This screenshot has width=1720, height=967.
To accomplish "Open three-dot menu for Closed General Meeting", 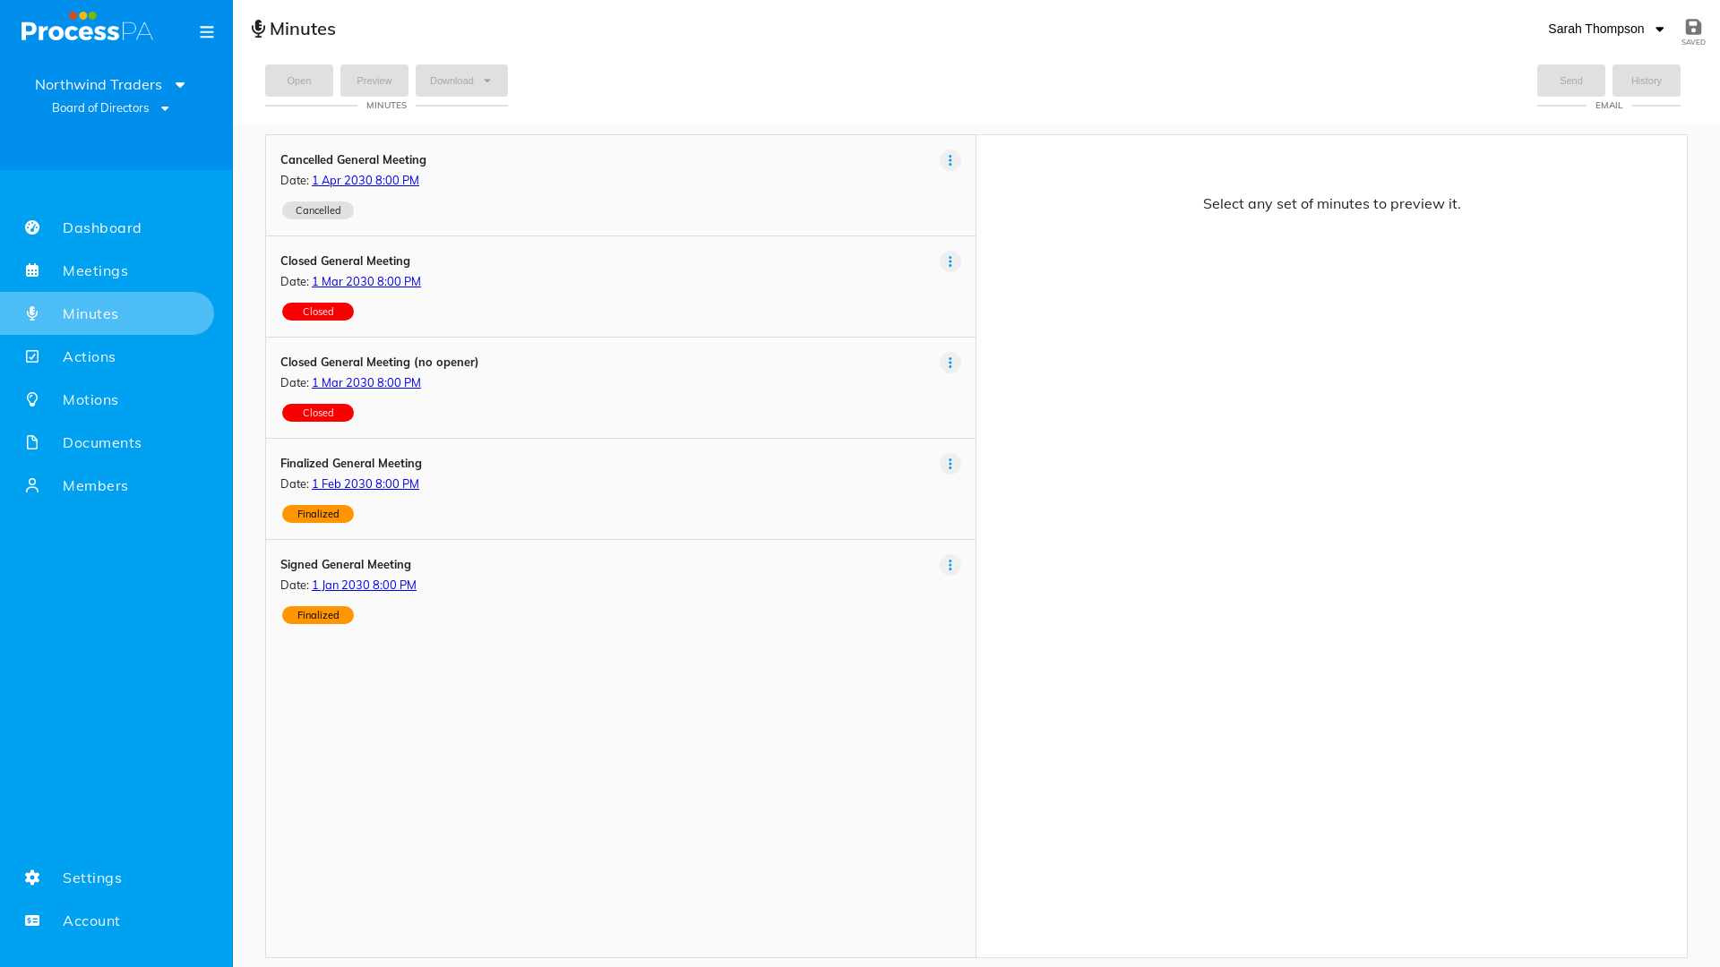I will point(950,261).
